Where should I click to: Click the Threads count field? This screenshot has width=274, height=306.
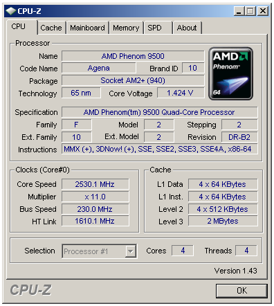pos(246,251)
